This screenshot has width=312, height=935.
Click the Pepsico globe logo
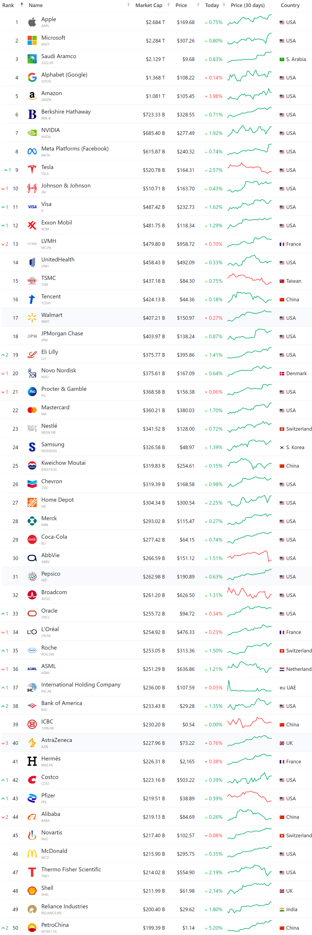pos(32,577)
